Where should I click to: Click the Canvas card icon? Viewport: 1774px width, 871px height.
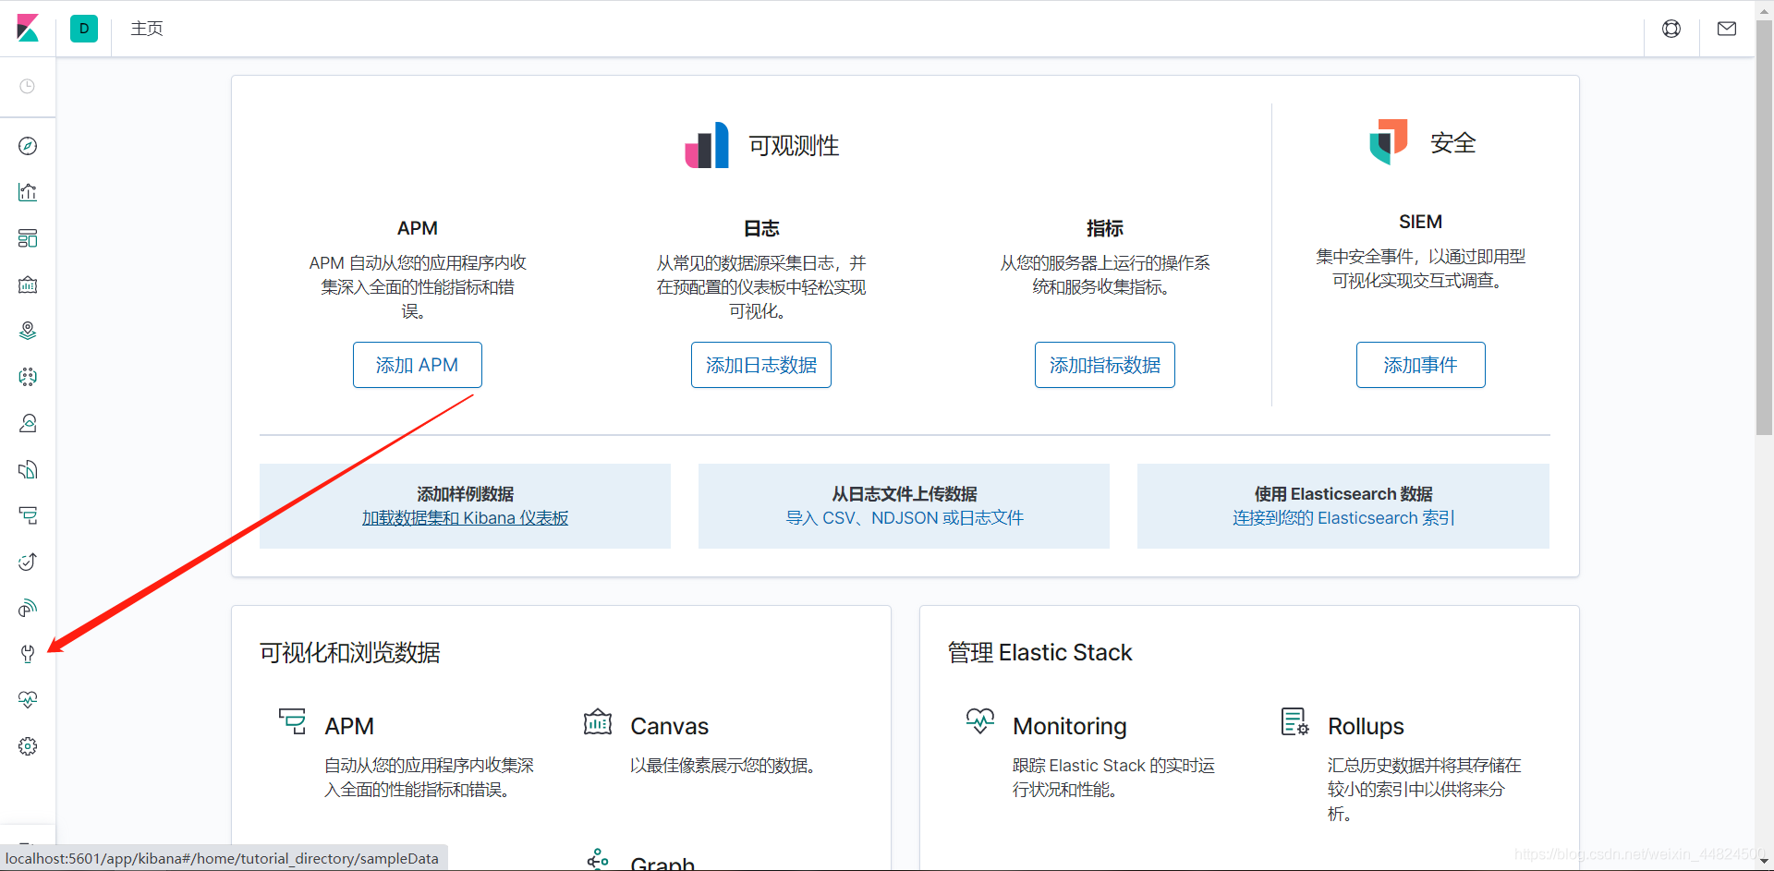(x=598, y=721)
